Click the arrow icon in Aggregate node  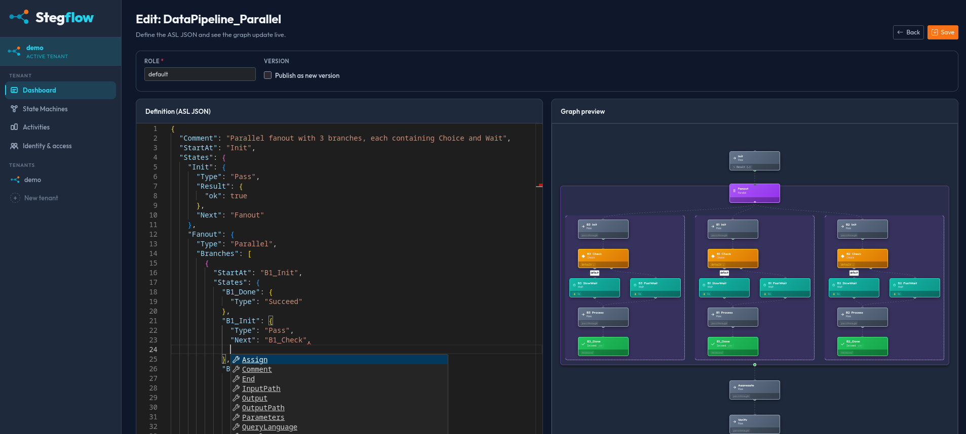[735, 387]
